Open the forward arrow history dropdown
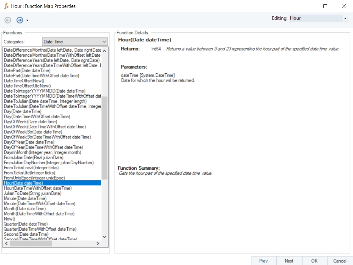353x265 pixels. click(27, 20)
